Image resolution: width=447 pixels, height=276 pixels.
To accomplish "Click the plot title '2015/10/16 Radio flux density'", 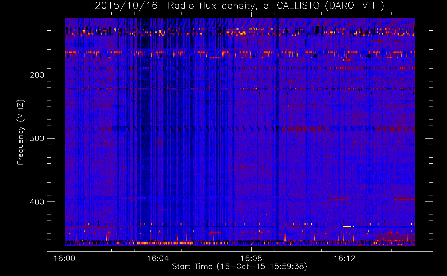I will tap(239, 6).
